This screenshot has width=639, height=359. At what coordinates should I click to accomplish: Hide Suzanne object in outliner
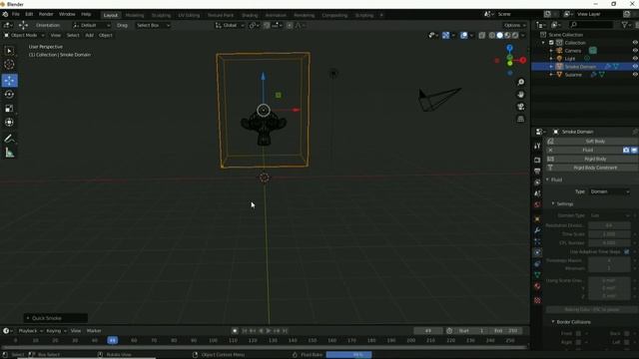(635, 75)
